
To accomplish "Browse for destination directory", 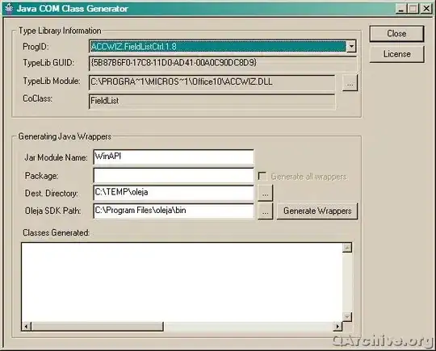I will pos(266,193).
